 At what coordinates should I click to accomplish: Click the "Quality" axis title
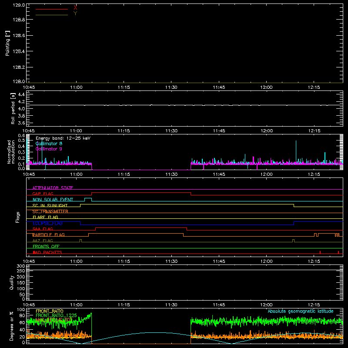[x=12, y=282]
